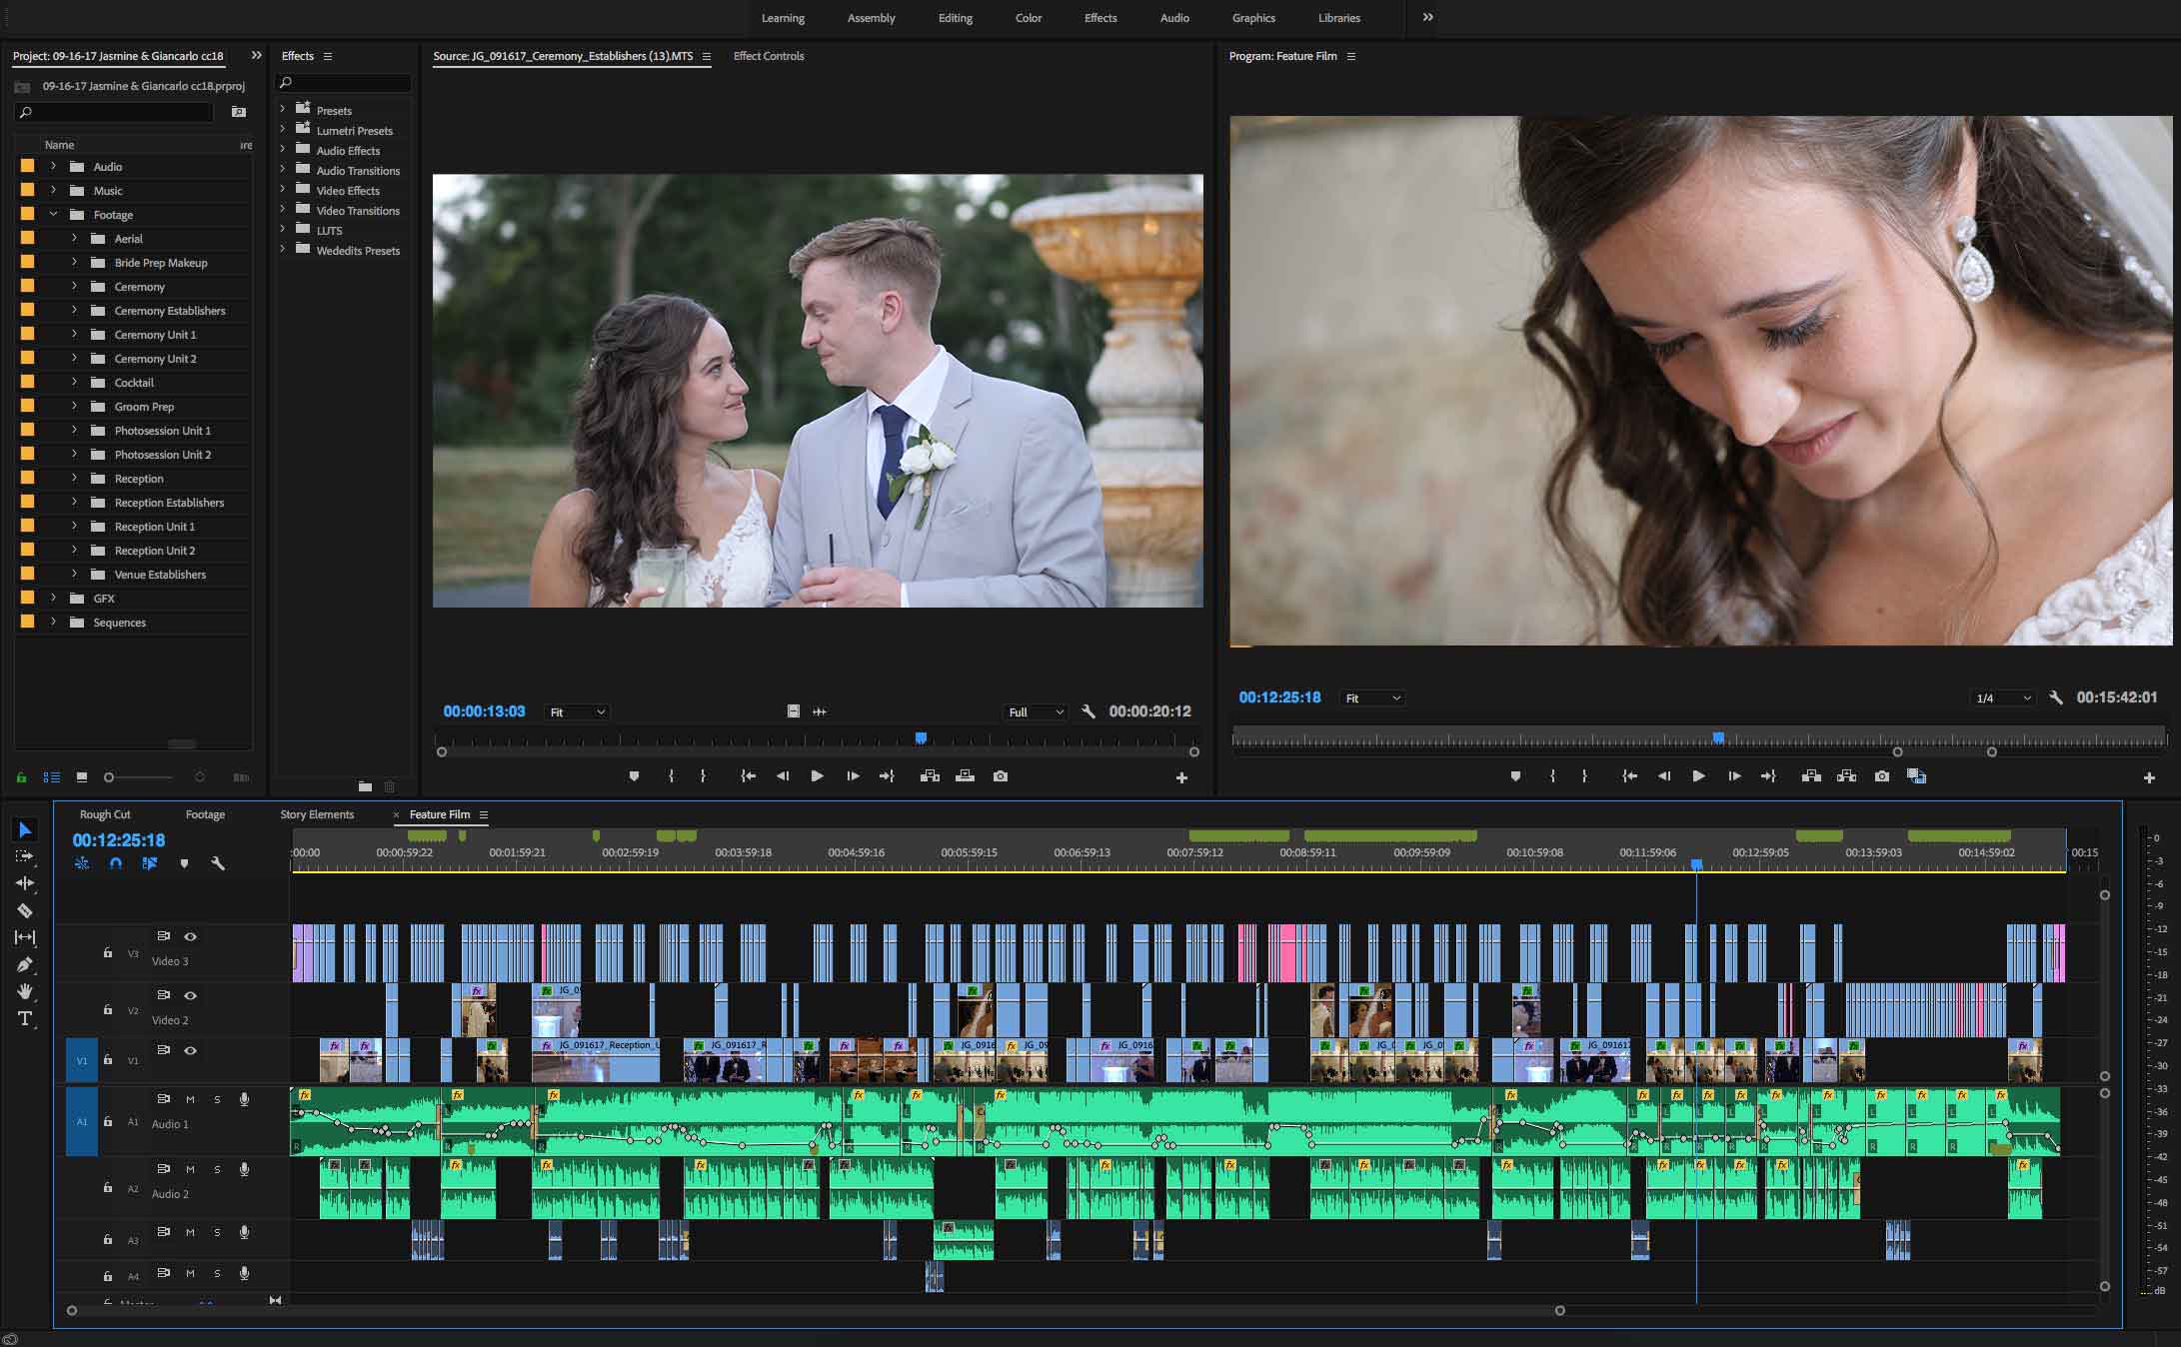Select the Hand tool
2181x1347 pixels.
pos(25,991)
